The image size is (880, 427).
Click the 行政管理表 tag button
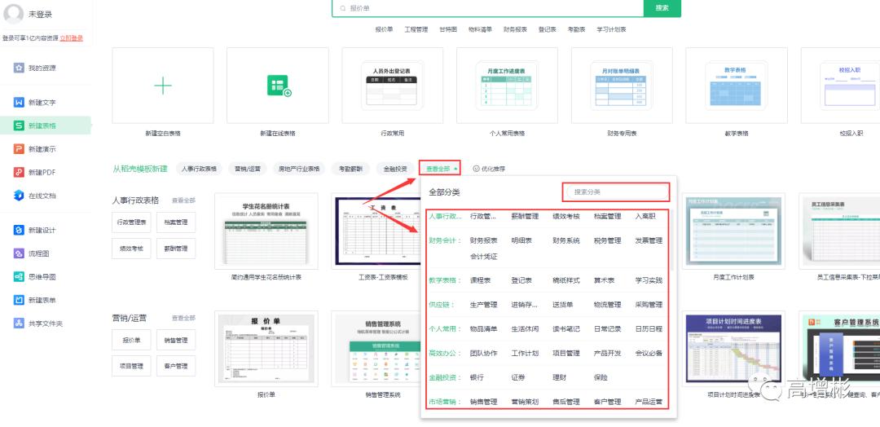point(131,222)
